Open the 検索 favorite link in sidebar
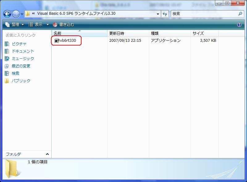Screen dimensions: 247x182 point(15,73)
